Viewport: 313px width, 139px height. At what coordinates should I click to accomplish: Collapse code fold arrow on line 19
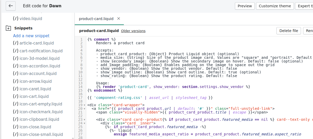tap(84, 105)
